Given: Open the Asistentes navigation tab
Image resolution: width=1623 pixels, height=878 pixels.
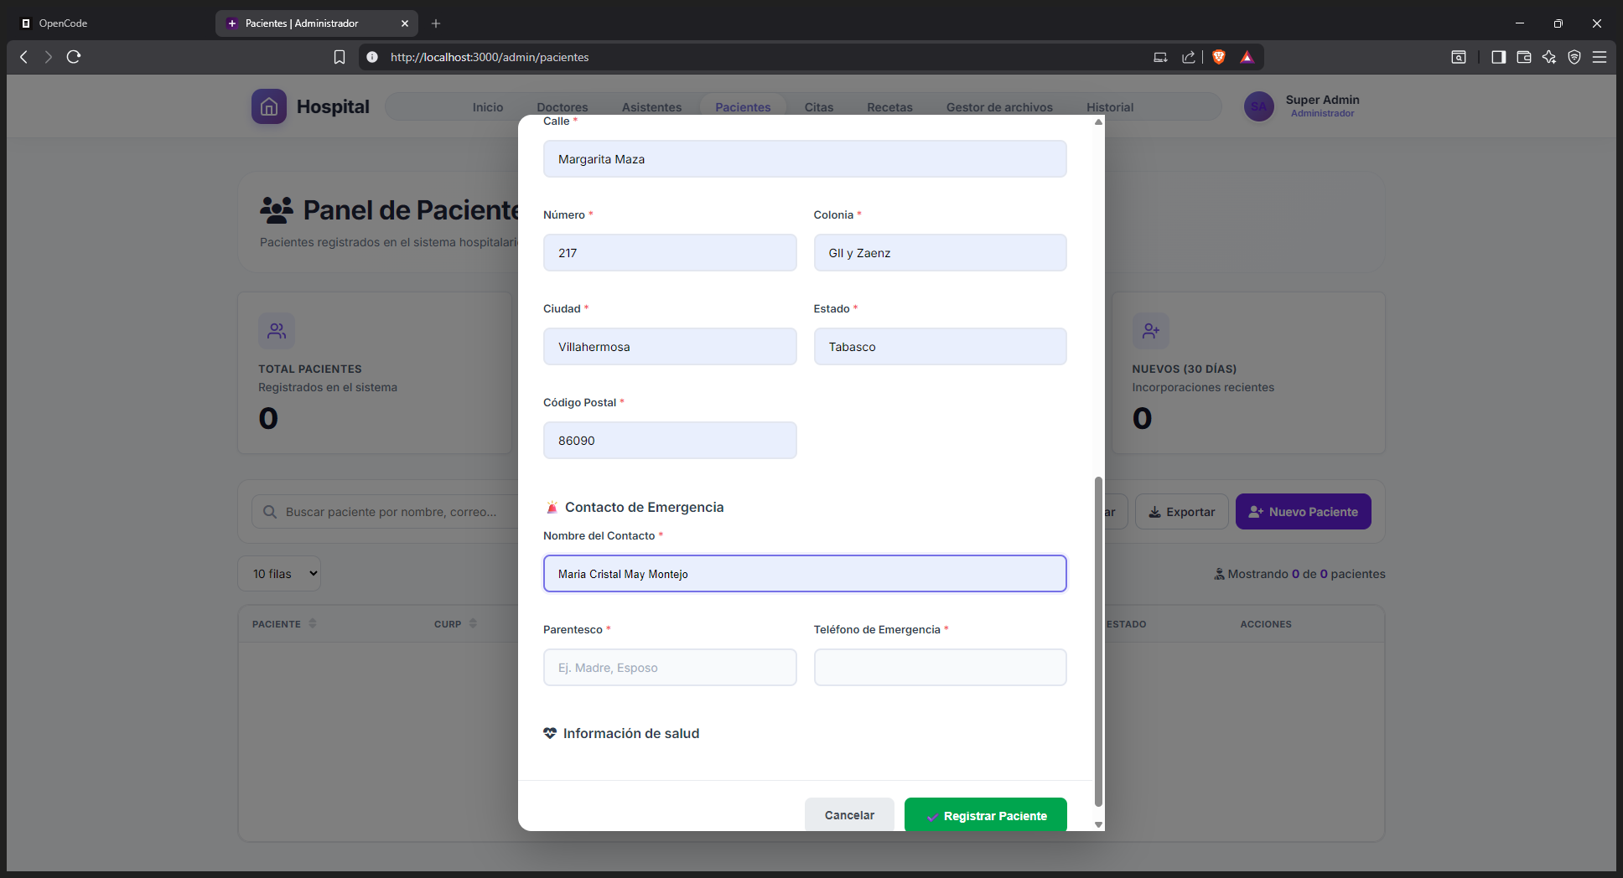Looking at the screenshot, I should click(651, 107).
